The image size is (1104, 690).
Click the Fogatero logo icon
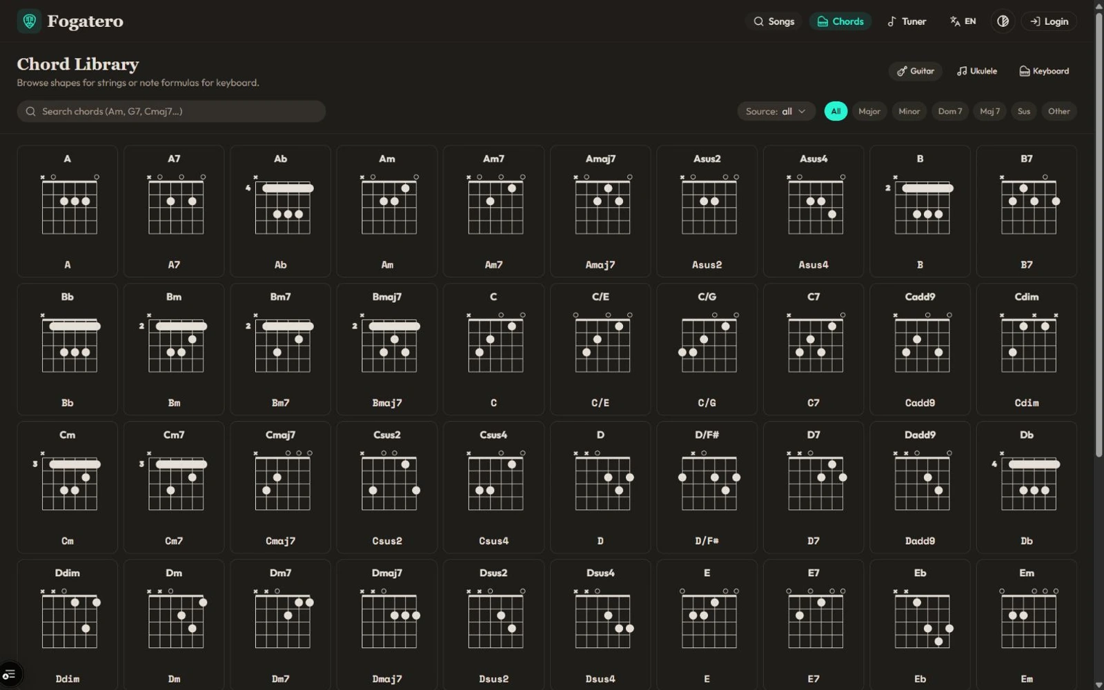coord(29,21)
